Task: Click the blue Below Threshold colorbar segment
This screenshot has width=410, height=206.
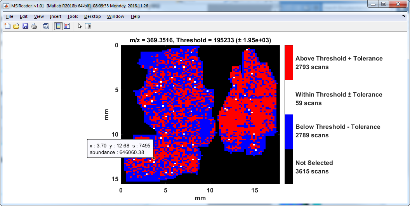Action: click(288, 132)
